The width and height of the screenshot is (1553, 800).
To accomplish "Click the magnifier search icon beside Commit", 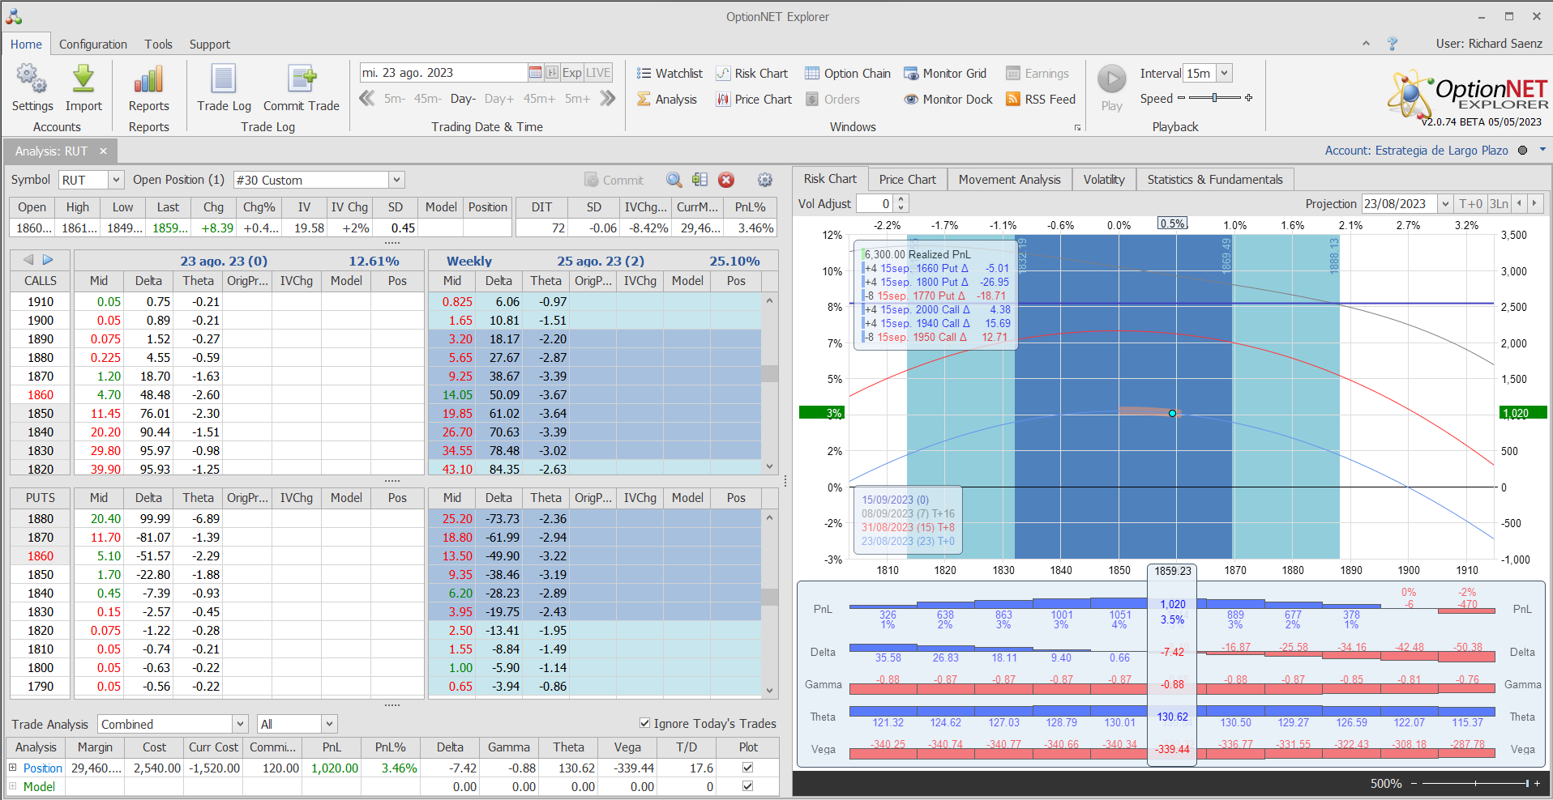I will [674, 180].
